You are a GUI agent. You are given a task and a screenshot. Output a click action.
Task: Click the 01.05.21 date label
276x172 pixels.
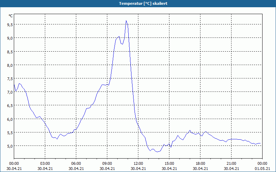coord(262,169)
